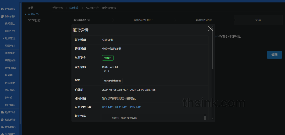Image resolution: width=285 pixels, height=135 pixels.
Task: Click the validity period 2024-08-05 to 2024-11-03
Action: pyautogui.click(x=129, y=90)
